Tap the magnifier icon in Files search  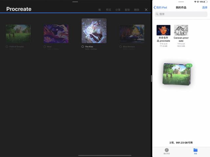tap(157, 14)
